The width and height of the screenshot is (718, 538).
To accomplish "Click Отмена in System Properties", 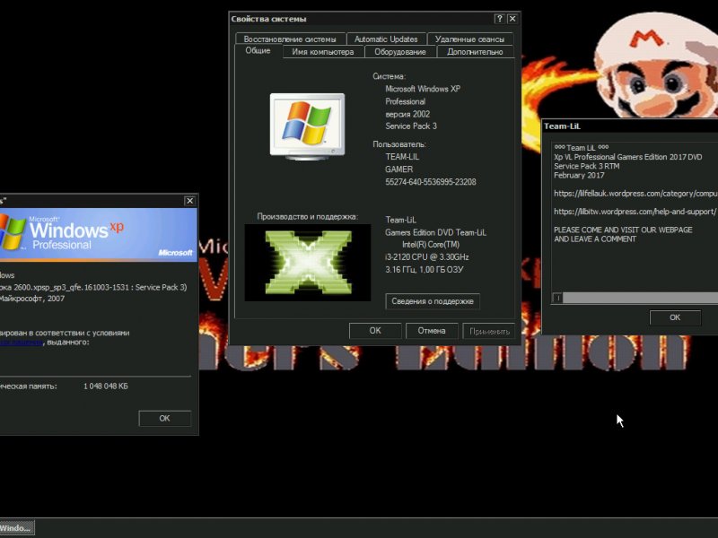I will coord(432,331).
